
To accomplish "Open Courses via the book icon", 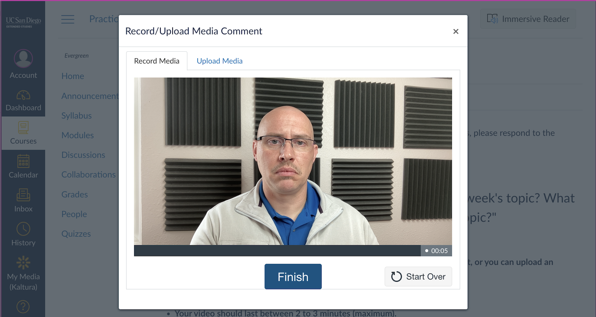I will click(23, 127).
